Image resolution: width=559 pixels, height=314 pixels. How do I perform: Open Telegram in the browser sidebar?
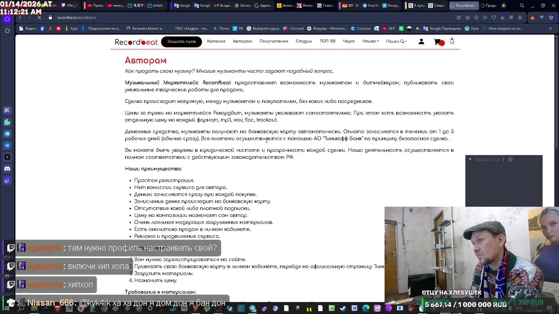pos(7,134)
